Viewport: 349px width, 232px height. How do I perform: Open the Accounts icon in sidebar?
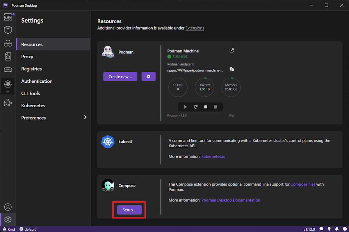[8, 207]
